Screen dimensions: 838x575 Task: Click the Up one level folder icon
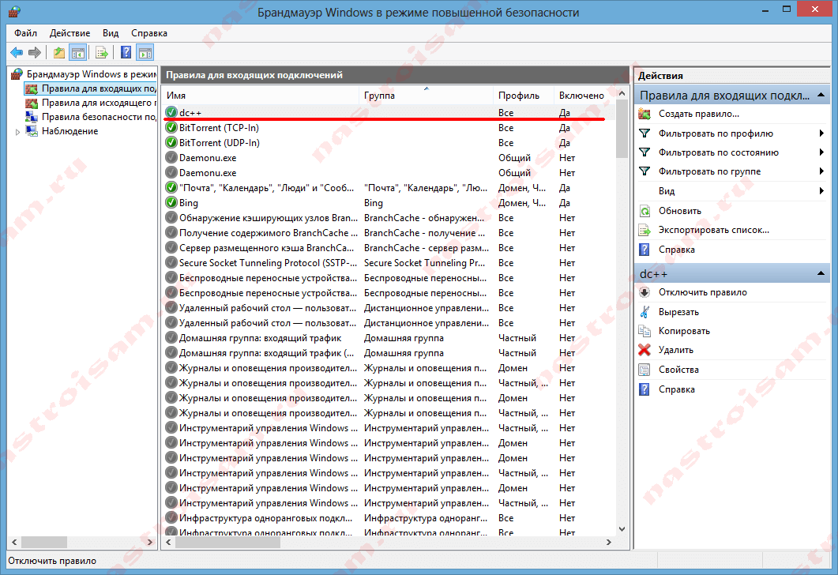pyautogui.click(x=59, y=53)
